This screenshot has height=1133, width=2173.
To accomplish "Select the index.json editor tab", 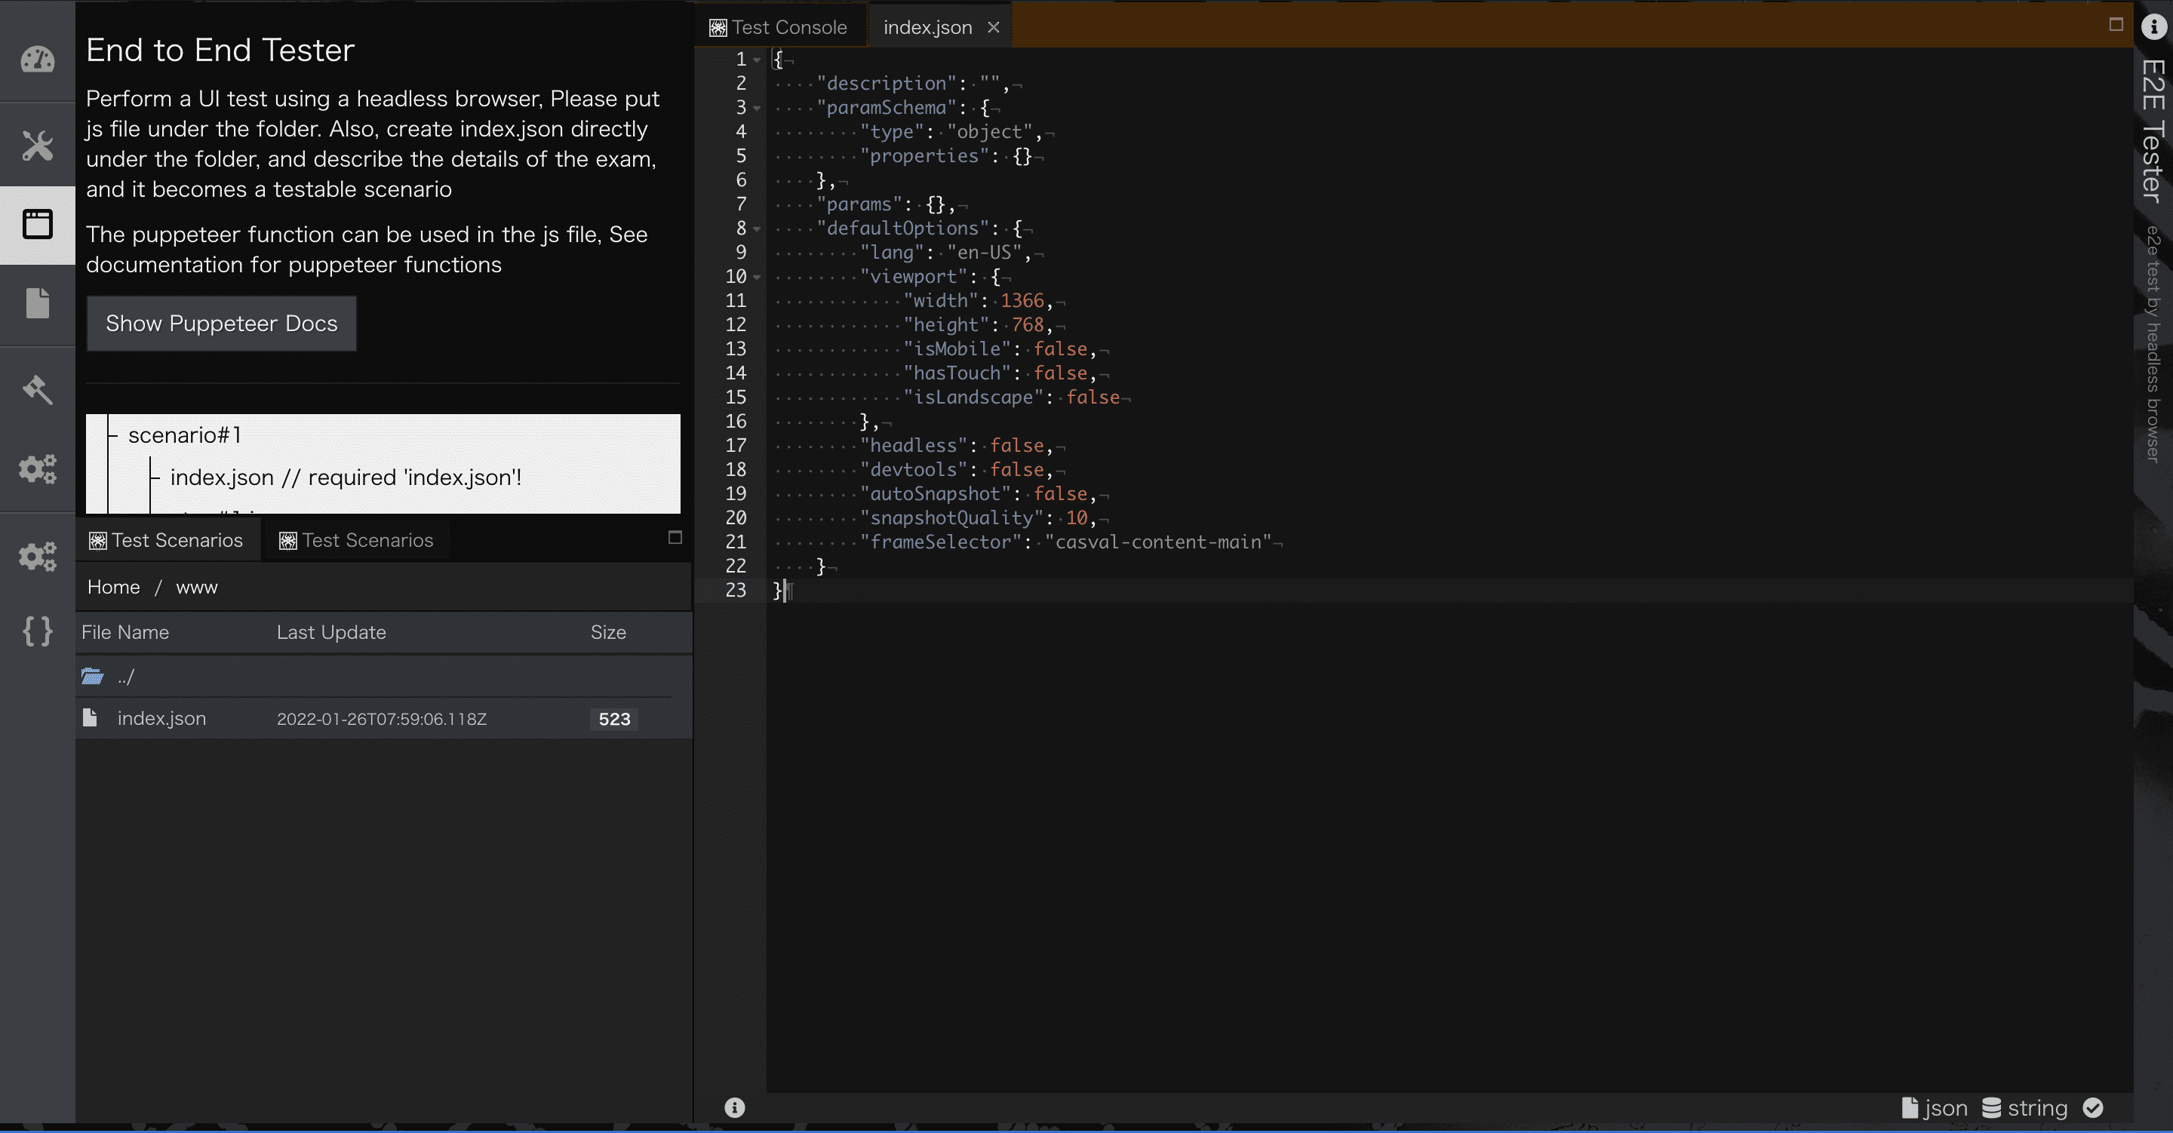I will 928,27.
